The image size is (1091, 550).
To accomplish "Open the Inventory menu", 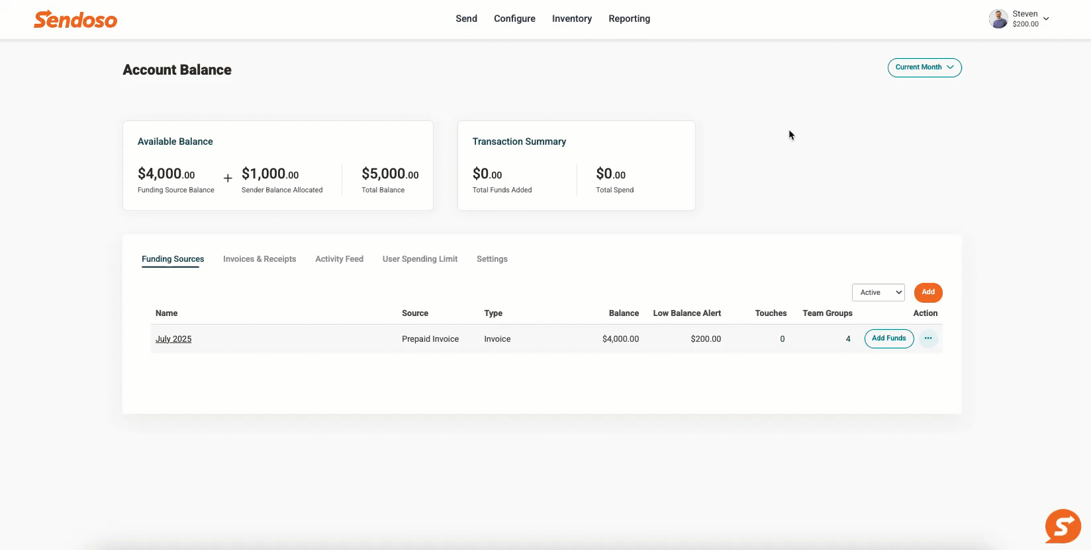I will pyautogui.click(x=572, y=19).
